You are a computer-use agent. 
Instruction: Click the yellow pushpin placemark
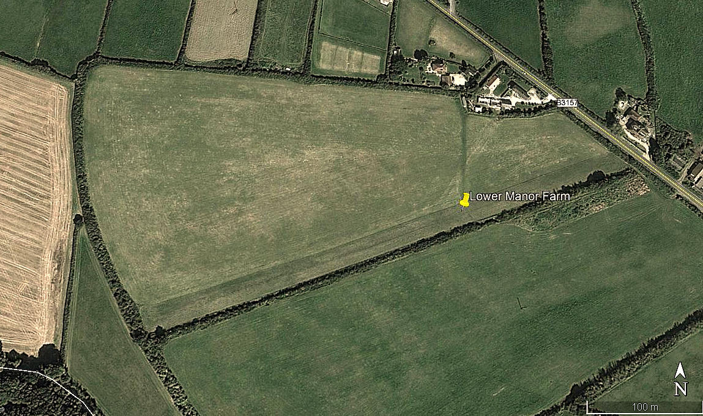click(465, 201)
